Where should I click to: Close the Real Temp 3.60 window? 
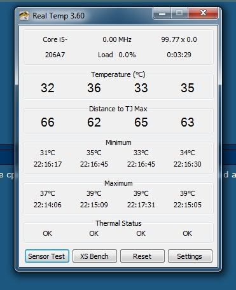tap(203, 13)
